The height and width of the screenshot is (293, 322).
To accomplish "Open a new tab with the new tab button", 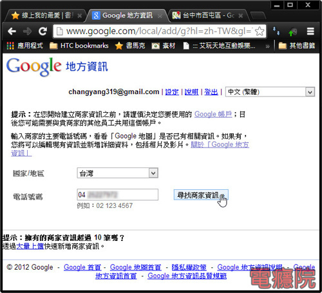I will [258, 15].
